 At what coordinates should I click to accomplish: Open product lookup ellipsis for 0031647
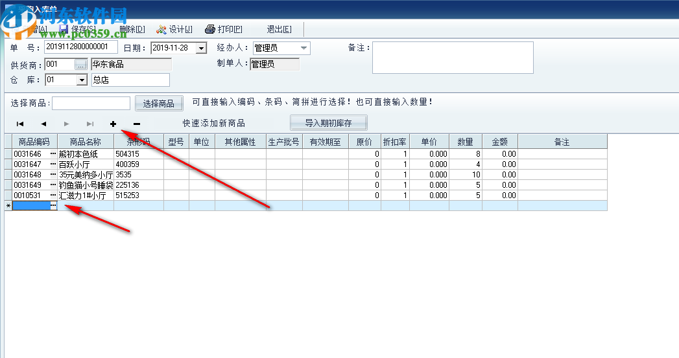pos(53,164)
